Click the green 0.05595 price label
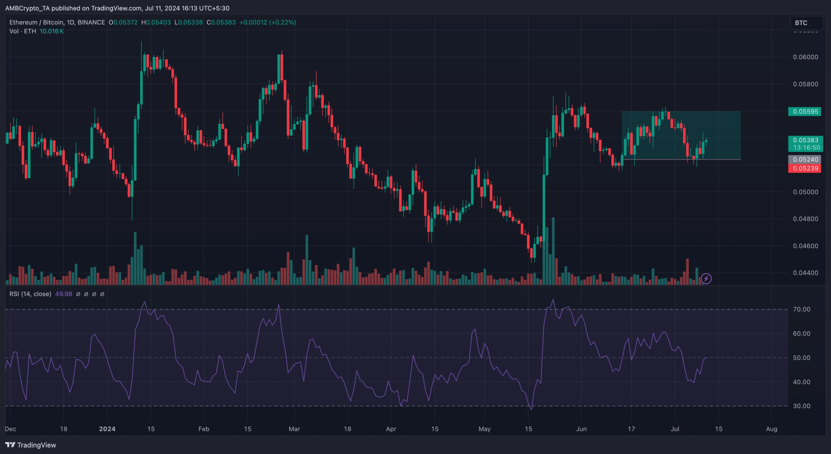831x454 pixels. [805, 112]
